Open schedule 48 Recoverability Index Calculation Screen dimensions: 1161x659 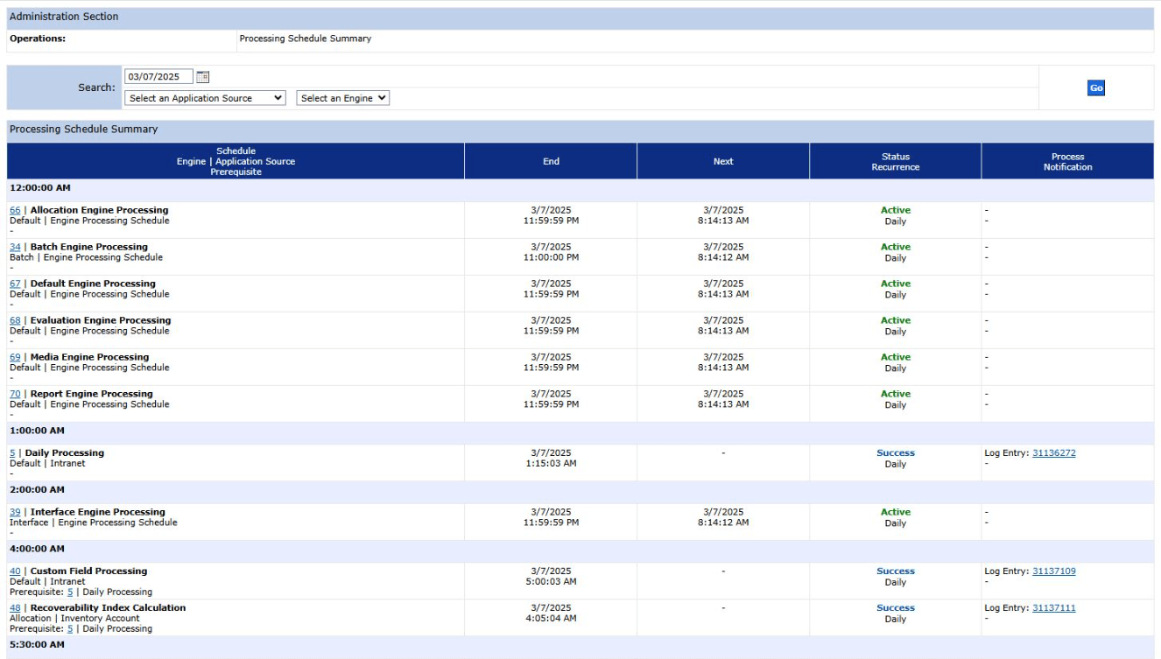15,608
